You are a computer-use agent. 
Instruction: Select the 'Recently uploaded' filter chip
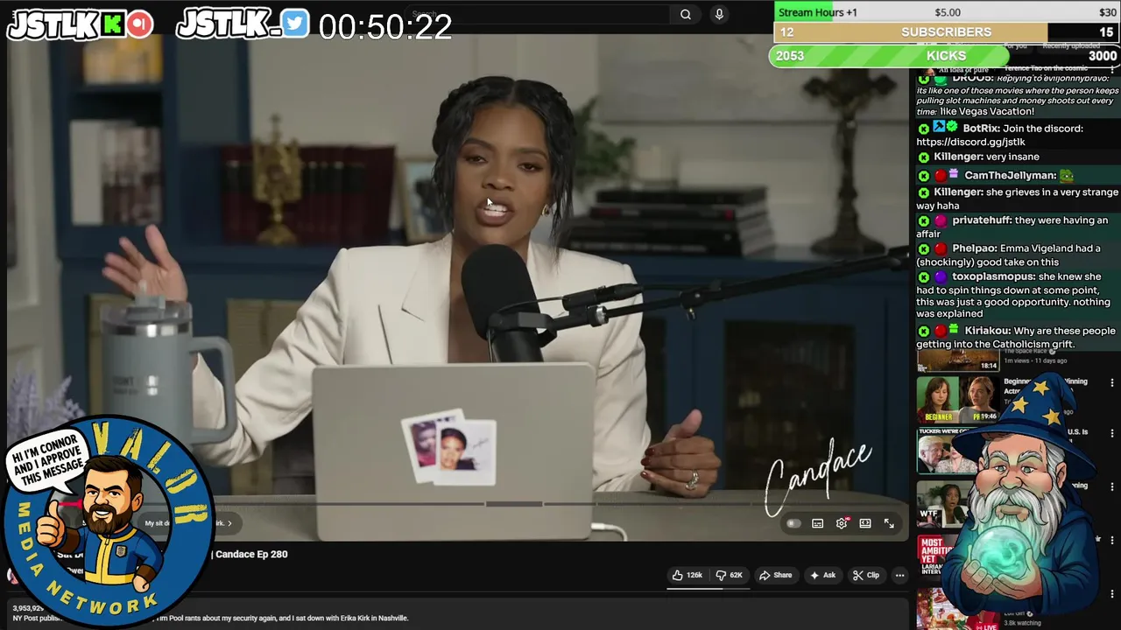pyautogui.click(x=1071, y=45)
